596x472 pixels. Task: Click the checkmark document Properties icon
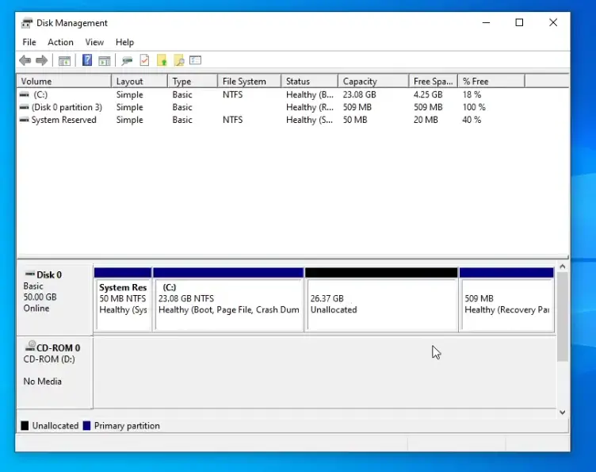coord(144,60)
